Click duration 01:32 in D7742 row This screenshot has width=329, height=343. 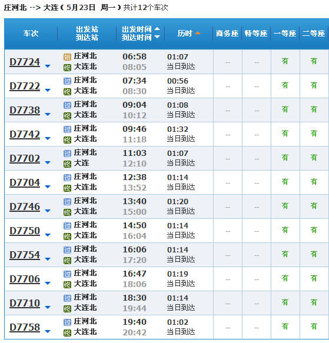178,129
